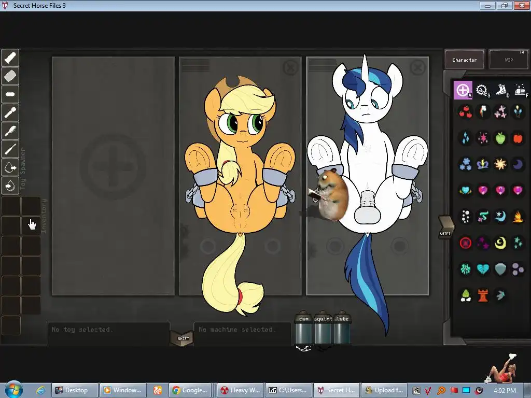Choose the thin rod icon in the Toy Spawner
Viewport: 531px width, 398px height.
[x=10, y=149]
